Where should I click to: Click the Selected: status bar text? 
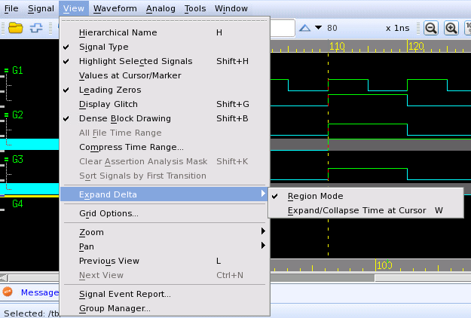tap(31, 313)
